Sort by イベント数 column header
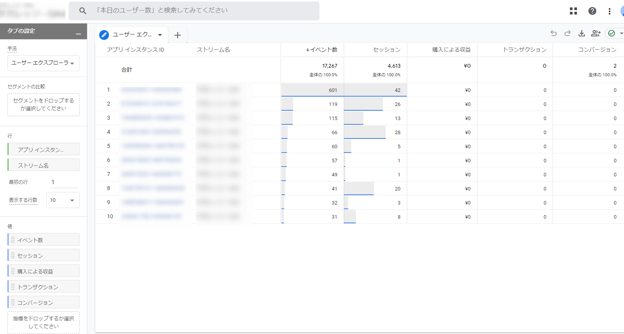Screen dimensions: 624x334 point(321,50)
